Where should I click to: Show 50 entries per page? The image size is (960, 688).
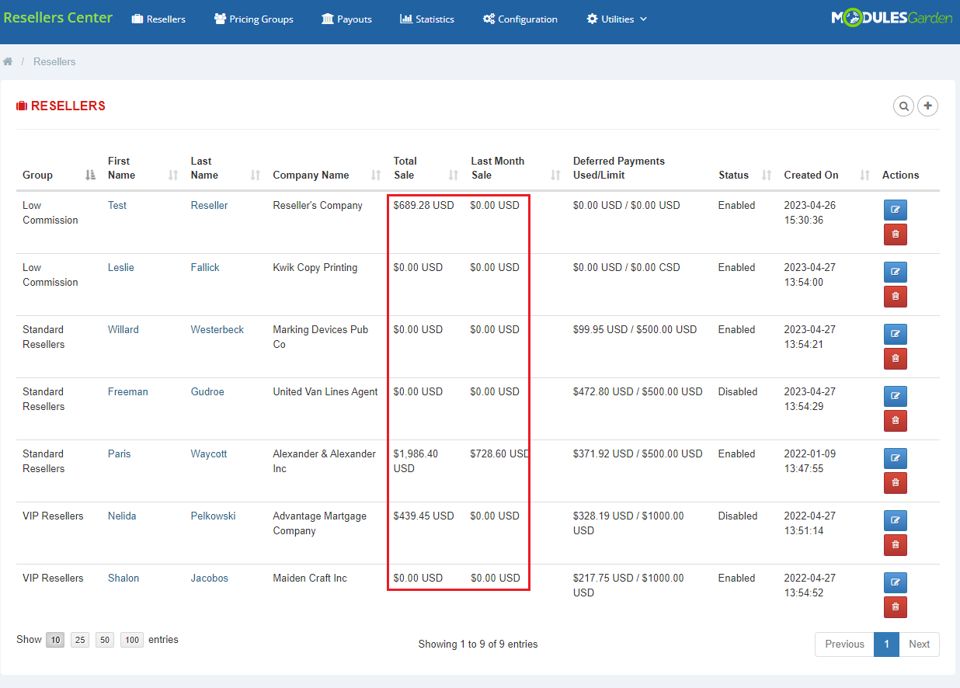pos(105,640)
